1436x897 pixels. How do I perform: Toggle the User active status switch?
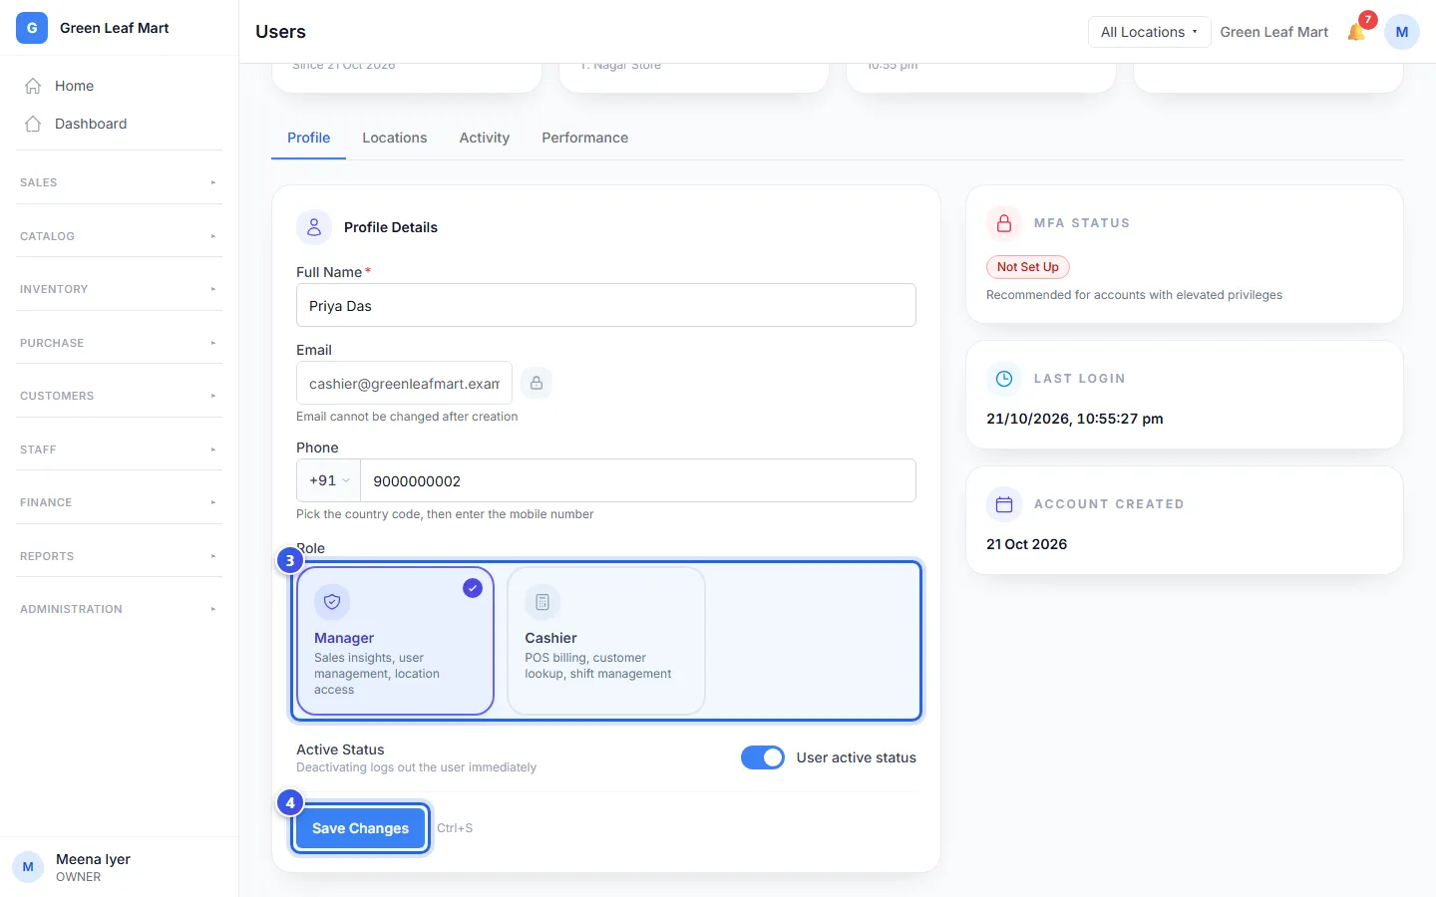[763, 757]
